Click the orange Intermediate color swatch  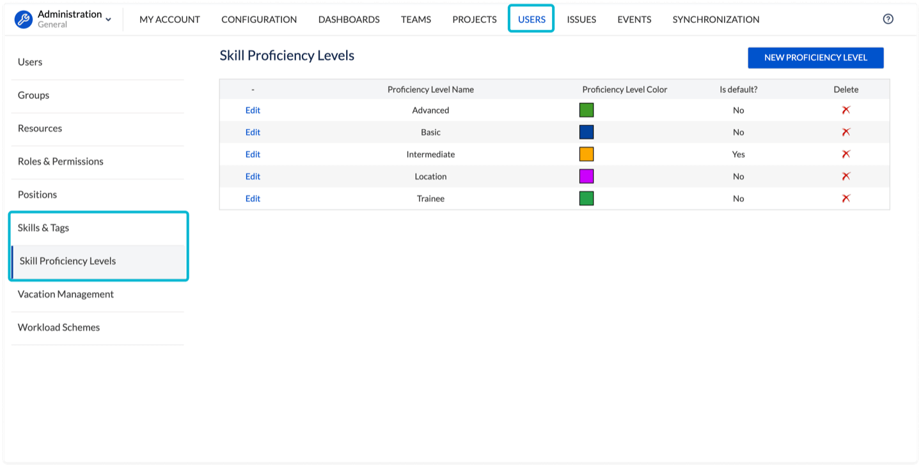[586, 154]
